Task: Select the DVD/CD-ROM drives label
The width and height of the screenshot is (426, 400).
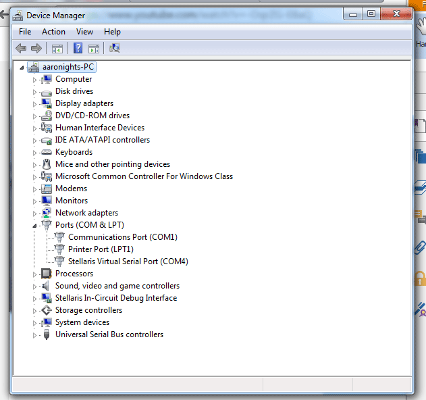Action: pyautogui.click(x=92, y=116)
